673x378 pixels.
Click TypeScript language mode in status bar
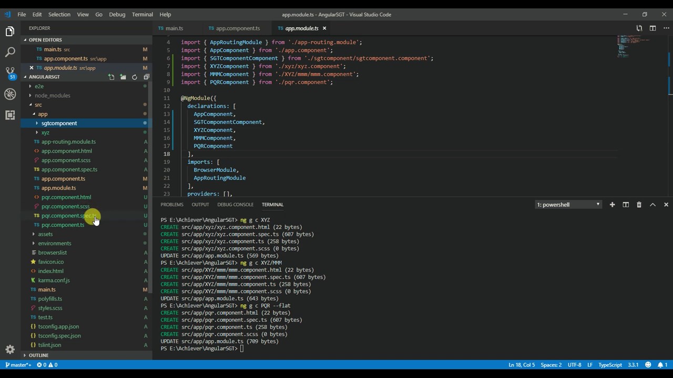(610, 365)
